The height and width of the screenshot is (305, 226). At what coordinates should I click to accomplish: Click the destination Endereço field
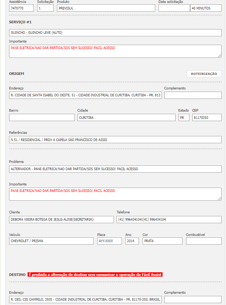tap(85, 300)
